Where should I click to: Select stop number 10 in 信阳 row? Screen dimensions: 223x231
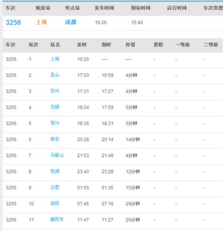point(31,204)
